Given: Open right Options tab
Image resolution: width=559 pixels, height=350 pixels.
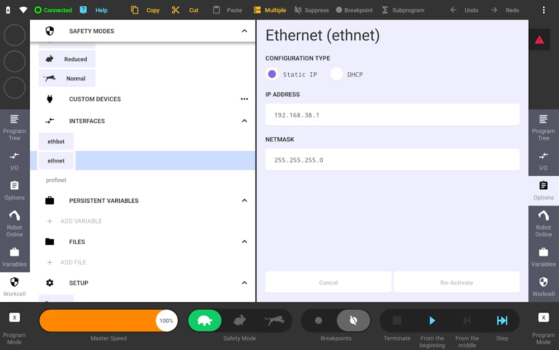Looking at the screenshot, I should [x=543, y=191].
